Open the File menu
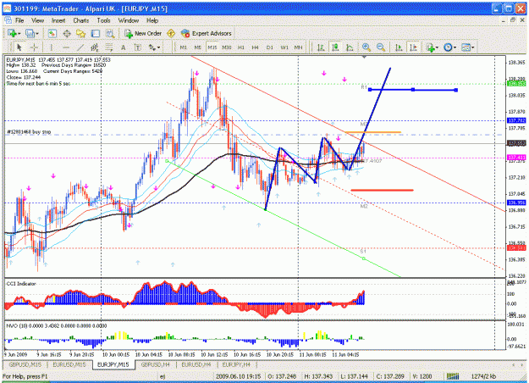Image resolution: width=529 pixels, height=383 pixels. [19, 20]
